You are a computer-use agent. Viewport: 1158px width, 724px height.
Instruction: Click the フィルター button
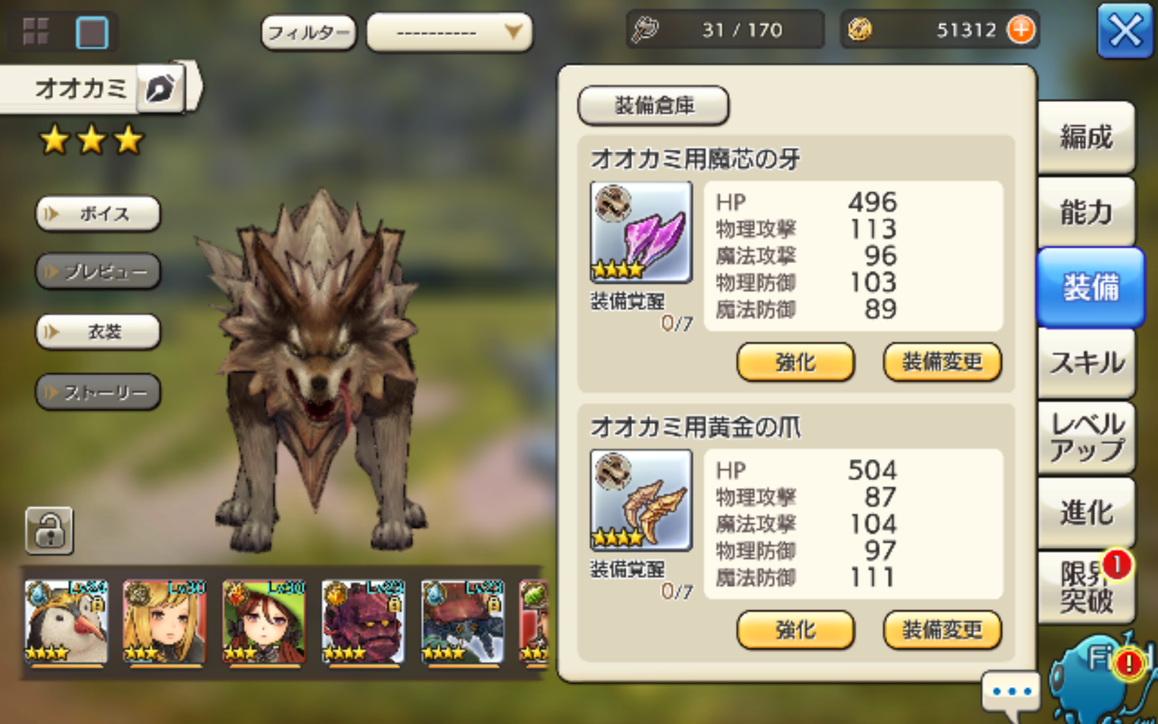pyautogui.click(x=309, y=32)
